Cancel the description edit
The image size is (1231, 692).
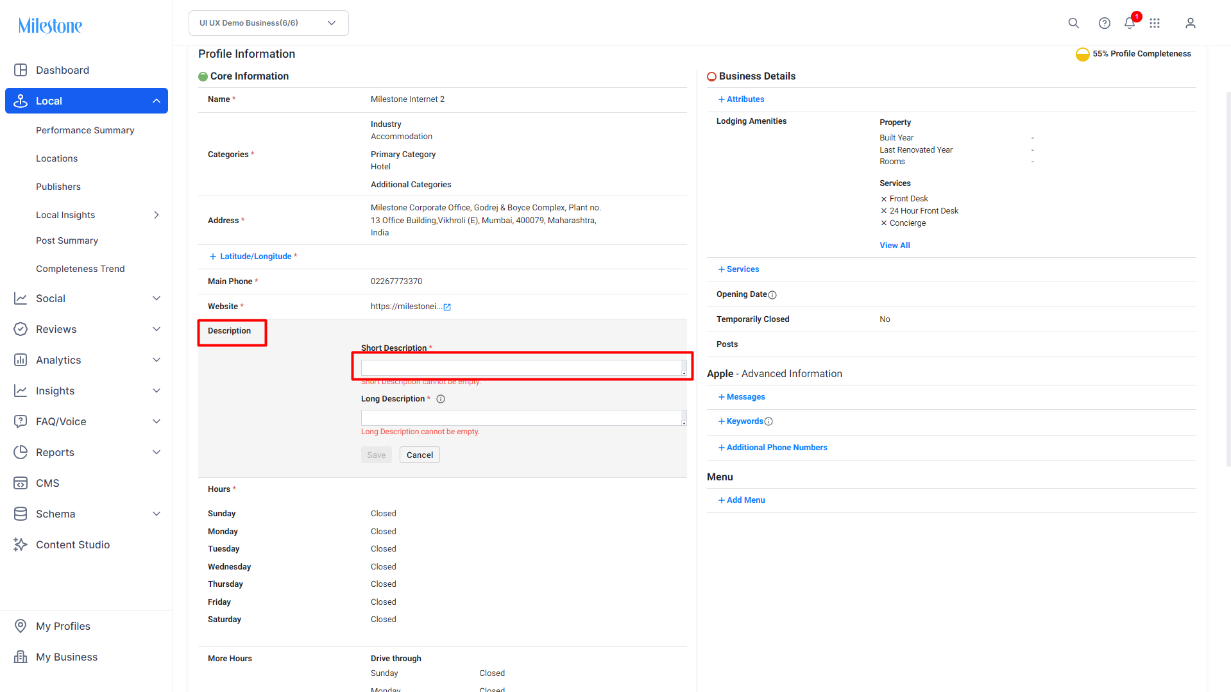point(420,455)
